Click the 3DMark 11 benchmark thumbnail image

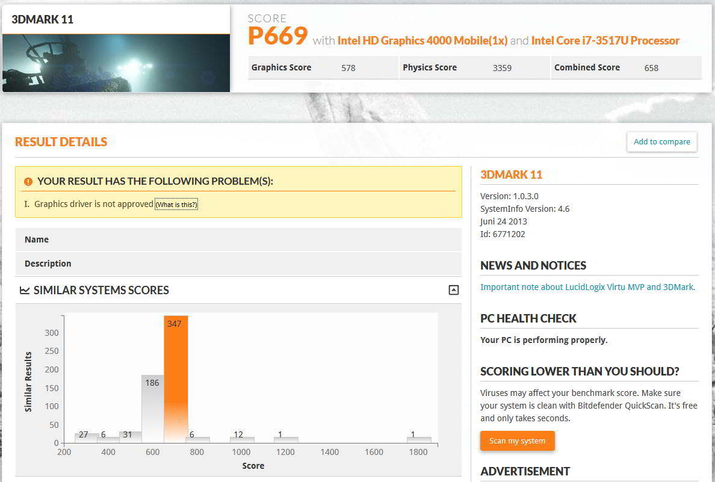click(116, 63)
